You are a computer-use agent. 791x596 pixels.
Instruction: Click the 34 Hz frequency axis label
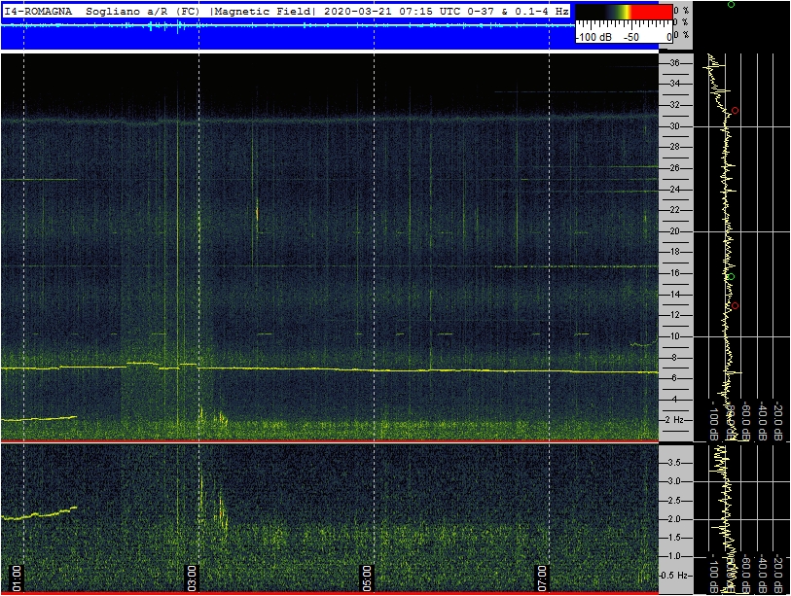(x=674, y=84)
